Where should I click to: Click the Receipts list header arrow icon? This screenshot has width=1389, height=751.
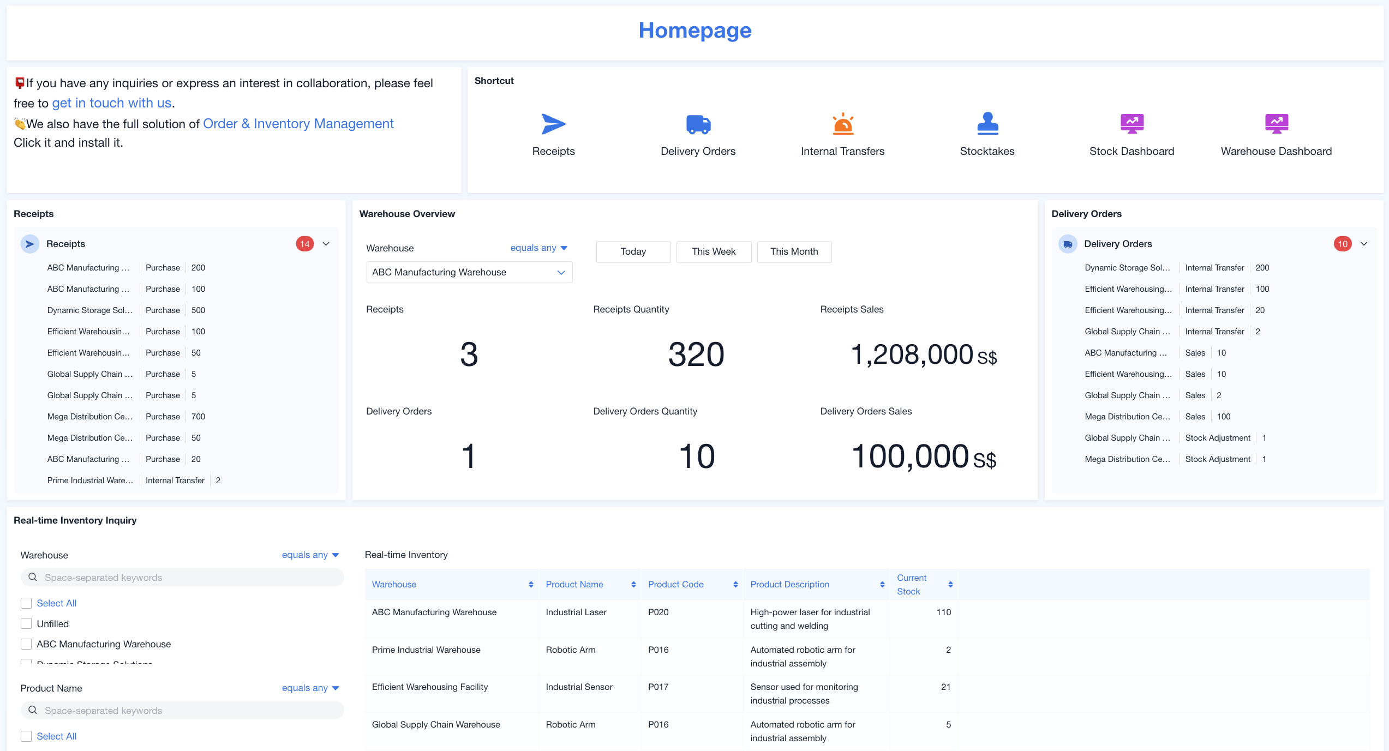pyautogui.click(x=30, y=244)
